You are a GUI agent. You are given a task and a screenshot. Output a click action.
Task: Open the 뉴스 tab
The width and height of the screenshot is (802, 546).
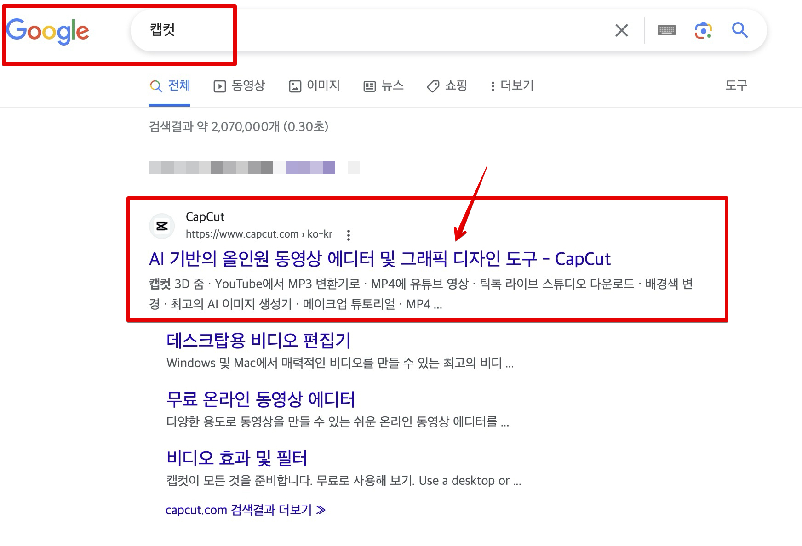click(x=384, y=85)
